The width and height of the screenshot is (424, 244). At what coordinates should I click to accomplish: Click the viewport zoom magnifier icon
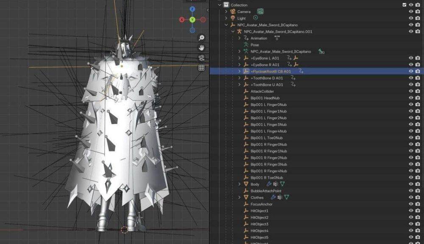tap(201, 38)
